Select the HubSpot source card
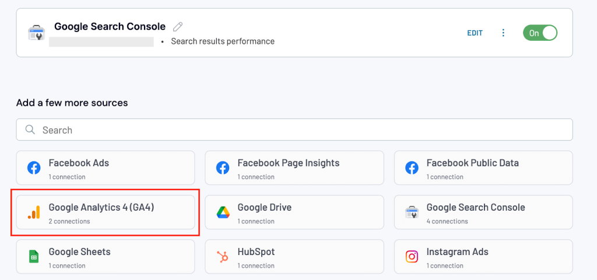Screen dimensions: 597x280 pos(294,257)
